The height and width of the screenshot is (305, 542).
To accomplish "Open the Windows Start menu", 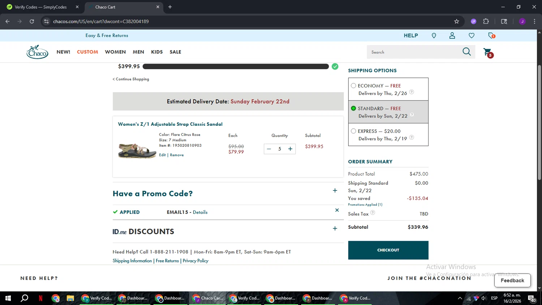I will point(8,298).
